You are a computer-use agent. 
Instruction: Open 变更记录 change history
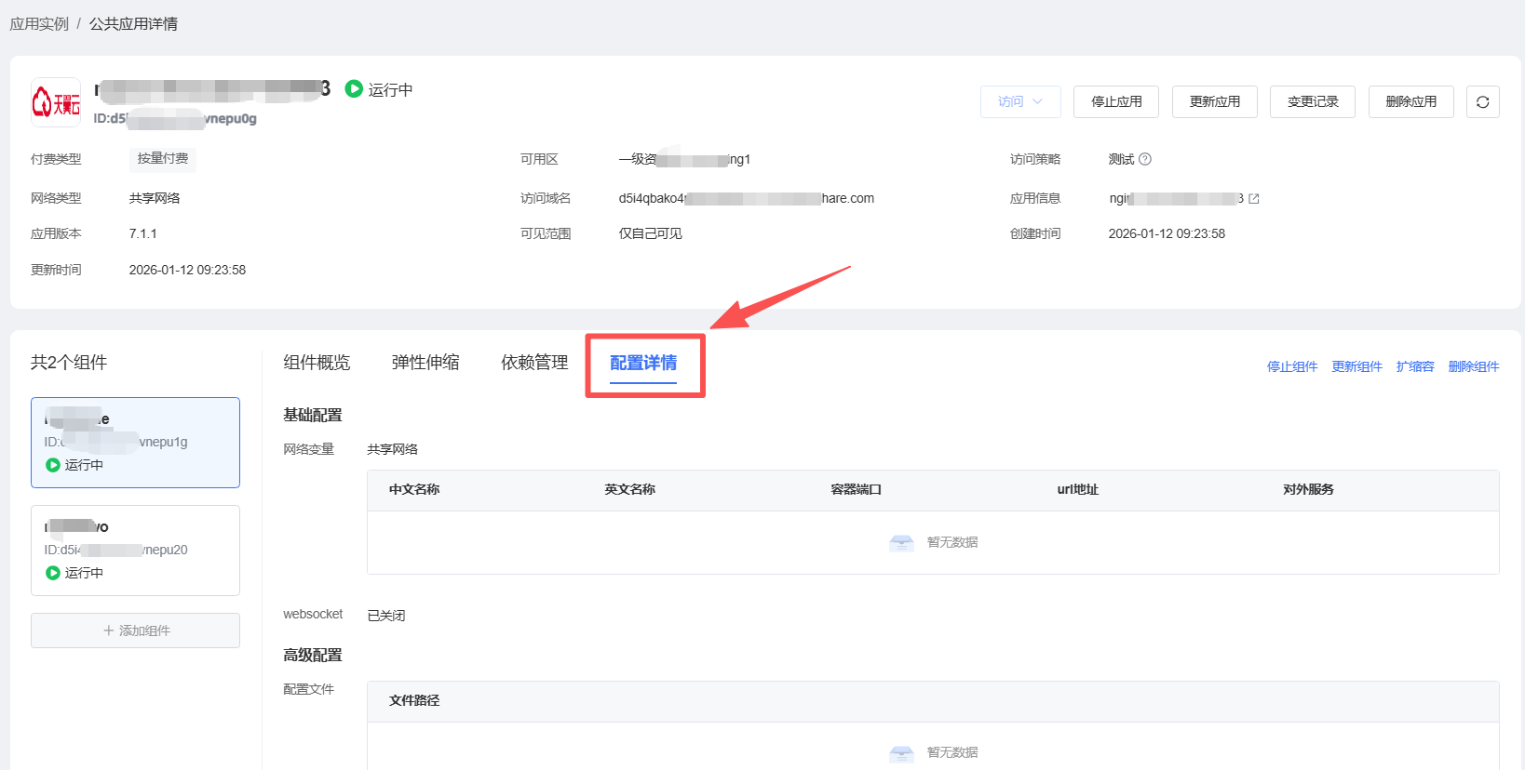[x=1312, y=102]
